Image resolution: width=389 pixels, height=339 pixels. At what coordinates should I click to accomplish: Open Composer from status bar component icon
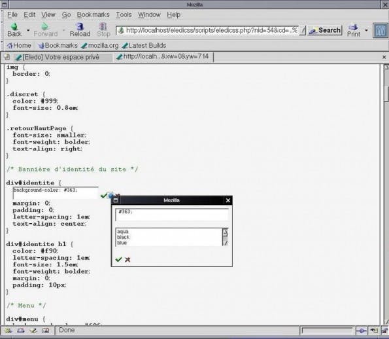[x=33, y=330]
